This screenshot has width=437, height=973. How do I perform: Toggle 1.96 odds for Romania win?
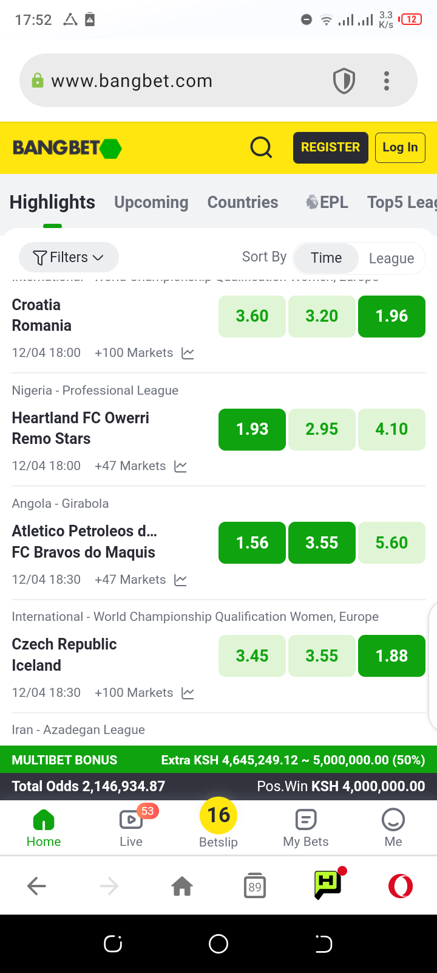(391, 316)
